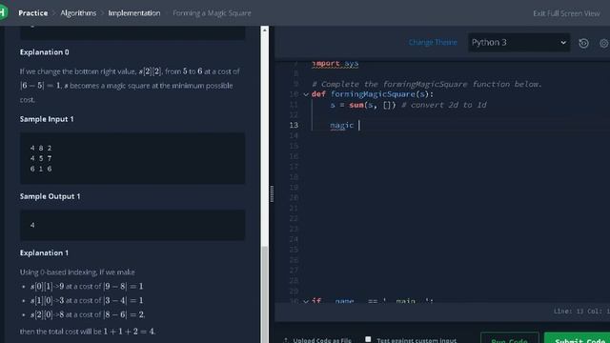Toggle Test against custom input checkbox

click(368, 339)
